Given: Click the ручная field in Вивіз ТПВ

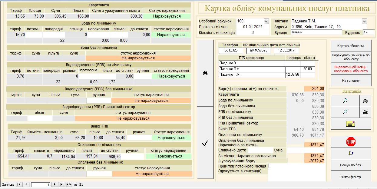Looking at the screenshot, I should click(139, 138).
